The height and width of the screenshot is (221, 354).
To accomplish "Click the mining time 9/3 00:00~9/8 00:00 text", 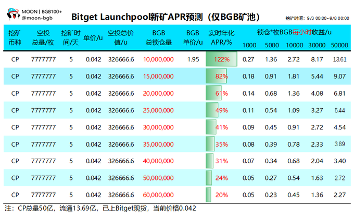I will [x=317, y=18].
